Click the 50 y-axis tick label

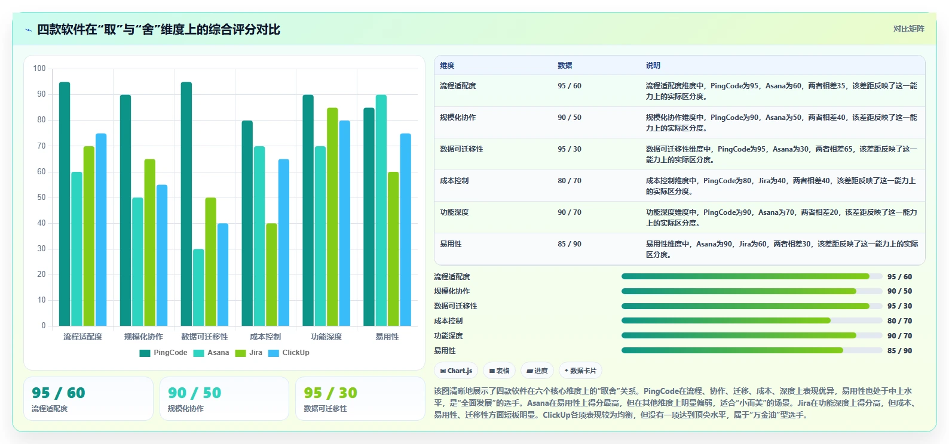[x=41, y=197]
